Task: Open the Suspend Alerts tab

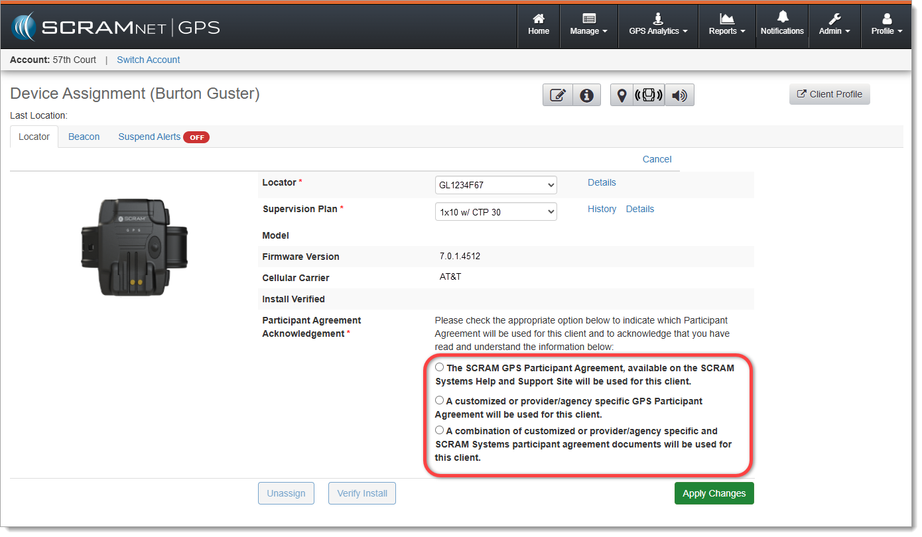Action: [150, 137]
